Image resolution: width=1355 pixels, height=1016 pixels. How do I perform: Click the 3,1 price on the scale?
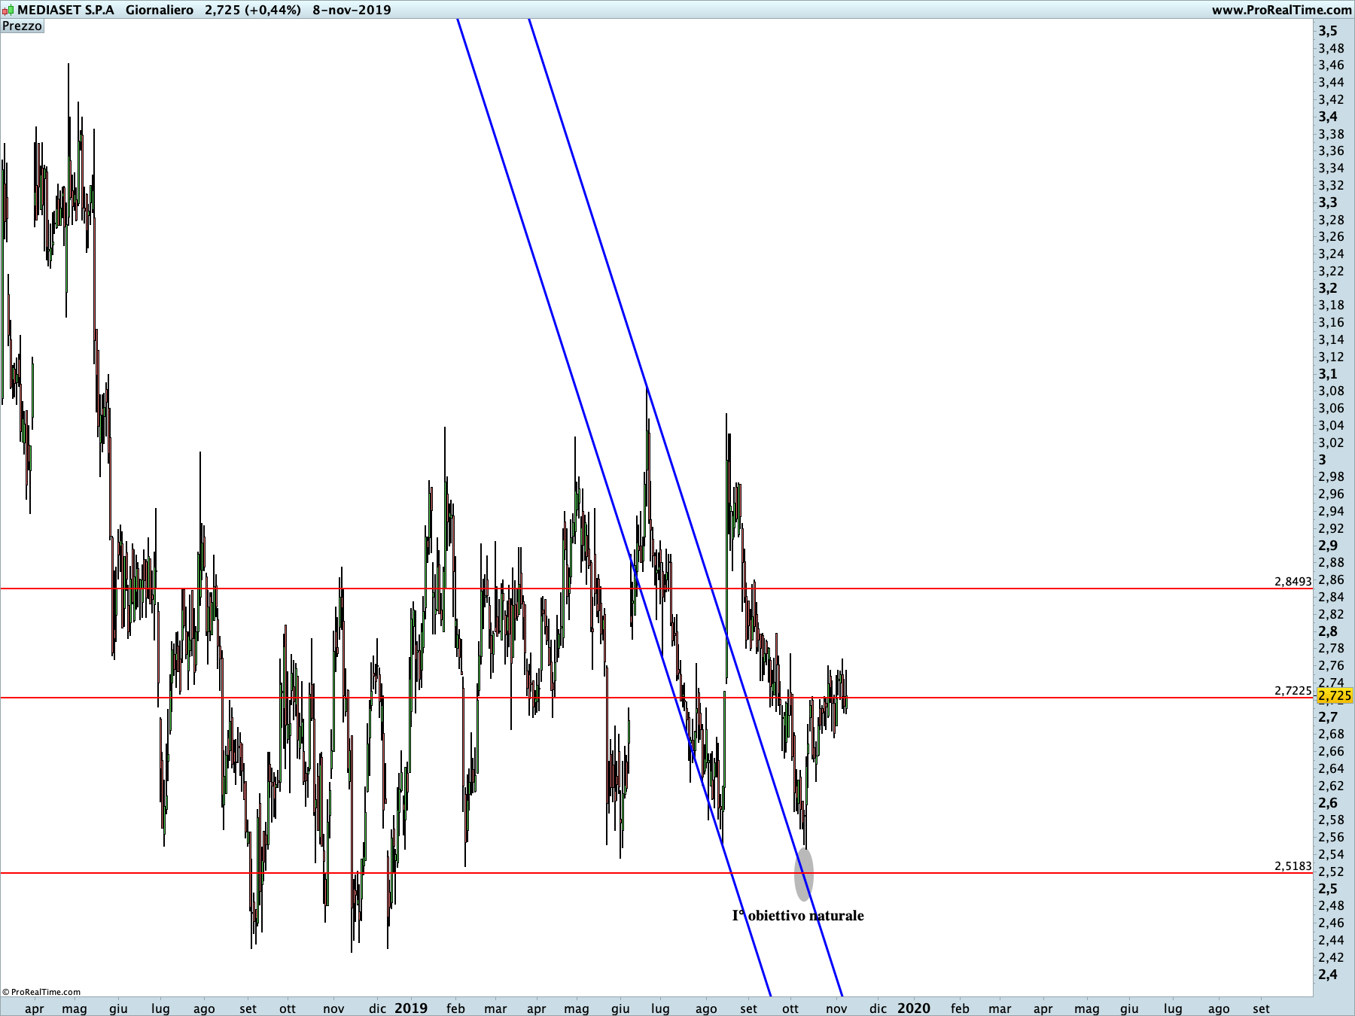tap(1328, 374)
